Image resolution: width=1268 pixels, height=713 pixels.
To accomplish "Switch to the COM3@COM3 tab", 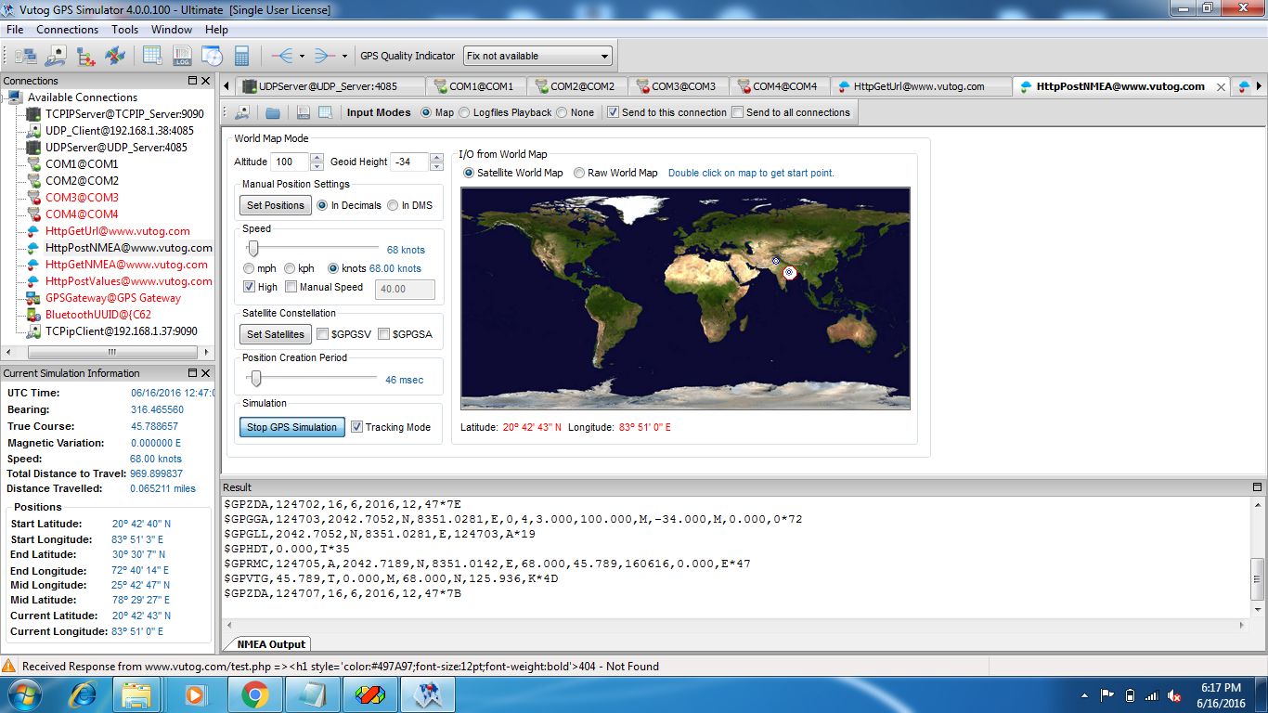I will pyautogui.click(x=682, y=86).
